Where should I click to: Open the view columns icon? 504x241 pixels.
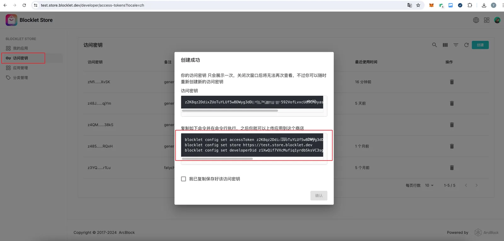pos(445,45)
